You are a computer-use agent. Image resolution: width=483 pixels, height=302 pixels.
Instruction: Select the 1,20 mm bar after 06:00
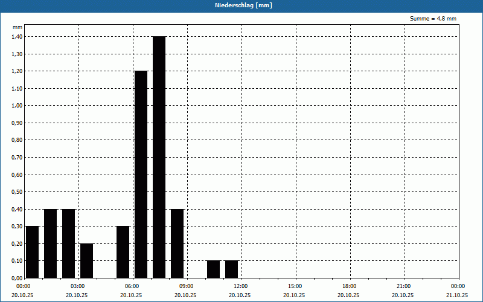(141, 175)
